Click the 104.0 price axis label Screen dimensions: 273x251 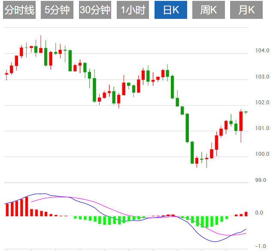(x=261, y=51)
